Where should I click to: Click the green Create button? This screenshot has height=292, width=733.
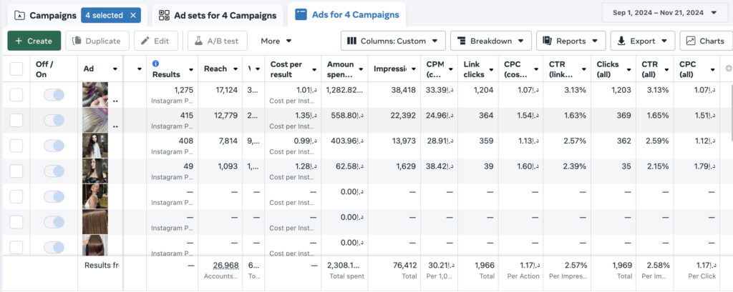tap(34, 41)
